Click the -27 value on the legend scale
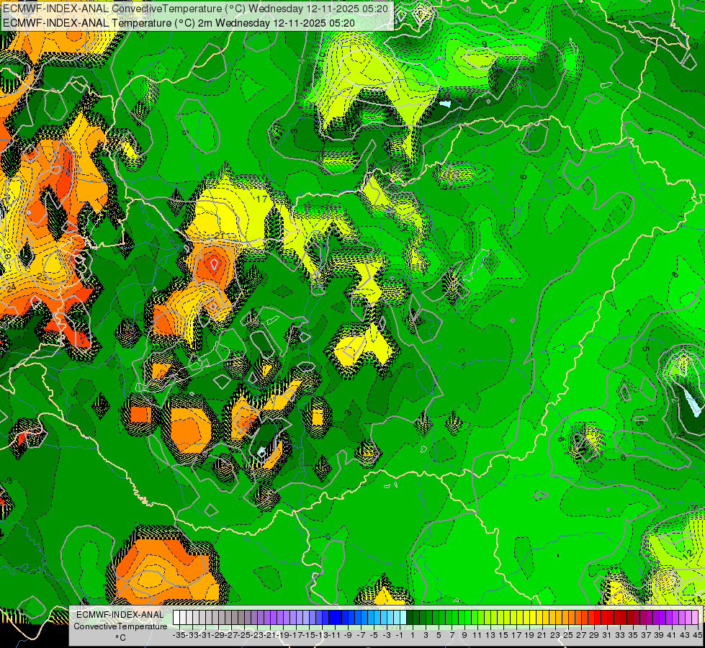The height and width of the screenshot is (648, 705). 232,635
